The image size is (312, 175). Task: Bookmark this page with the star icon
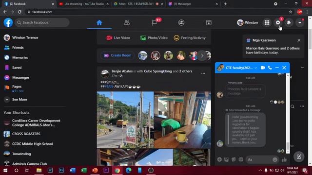[291, 12]
